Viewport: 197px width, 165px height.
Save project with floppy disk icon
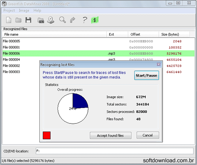[28, 20]
